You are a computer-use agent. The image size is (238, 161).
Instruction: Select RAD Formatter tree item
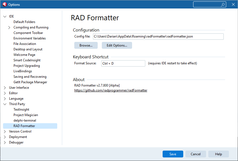click(30, 126)
